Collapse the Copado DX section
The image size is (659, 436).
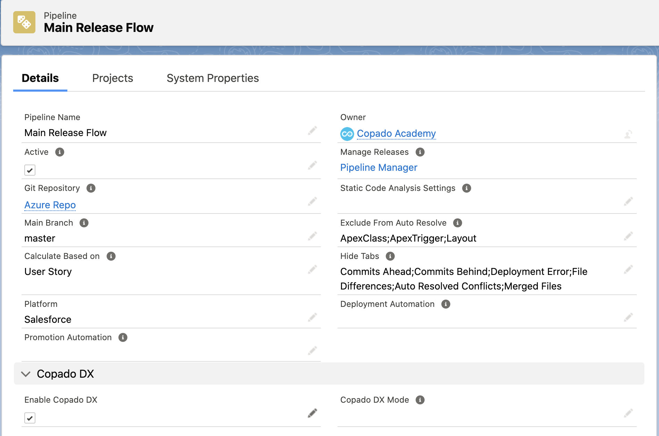coord(26,374)
